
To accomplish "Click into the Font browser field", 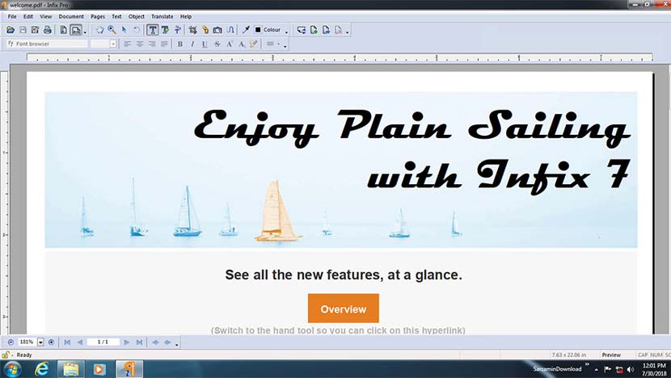I will (47, 44).
